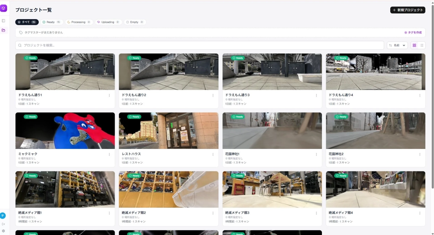434x235 pixels.
Task: Open the projects folder sidebar icon
Action: click(x=3, y=30)
